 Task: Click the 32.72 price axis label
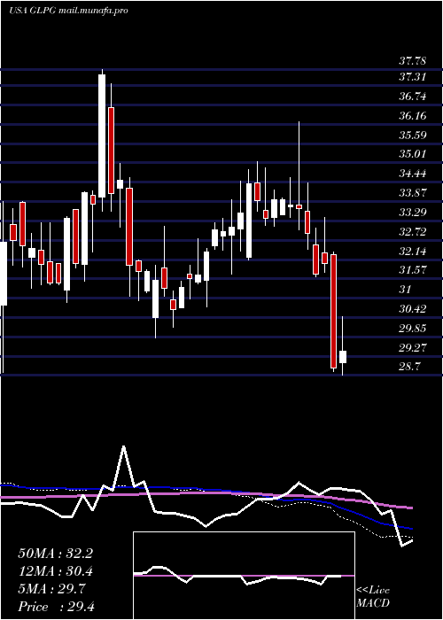click(412, 232)
